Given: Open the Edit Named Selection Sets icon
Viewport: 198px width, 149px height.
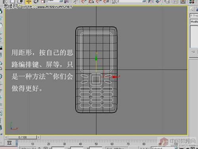Looking at the screenshot, I should click(114, 1).
